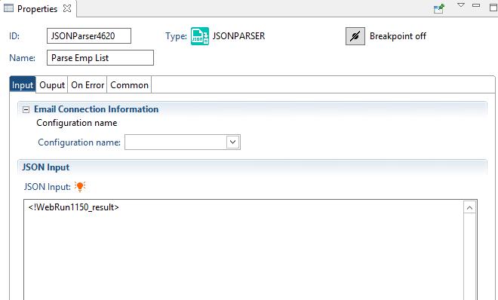Click the Email Connection Information heading
The height and width of the screenshot is (300, 498).
pos(97,109)
